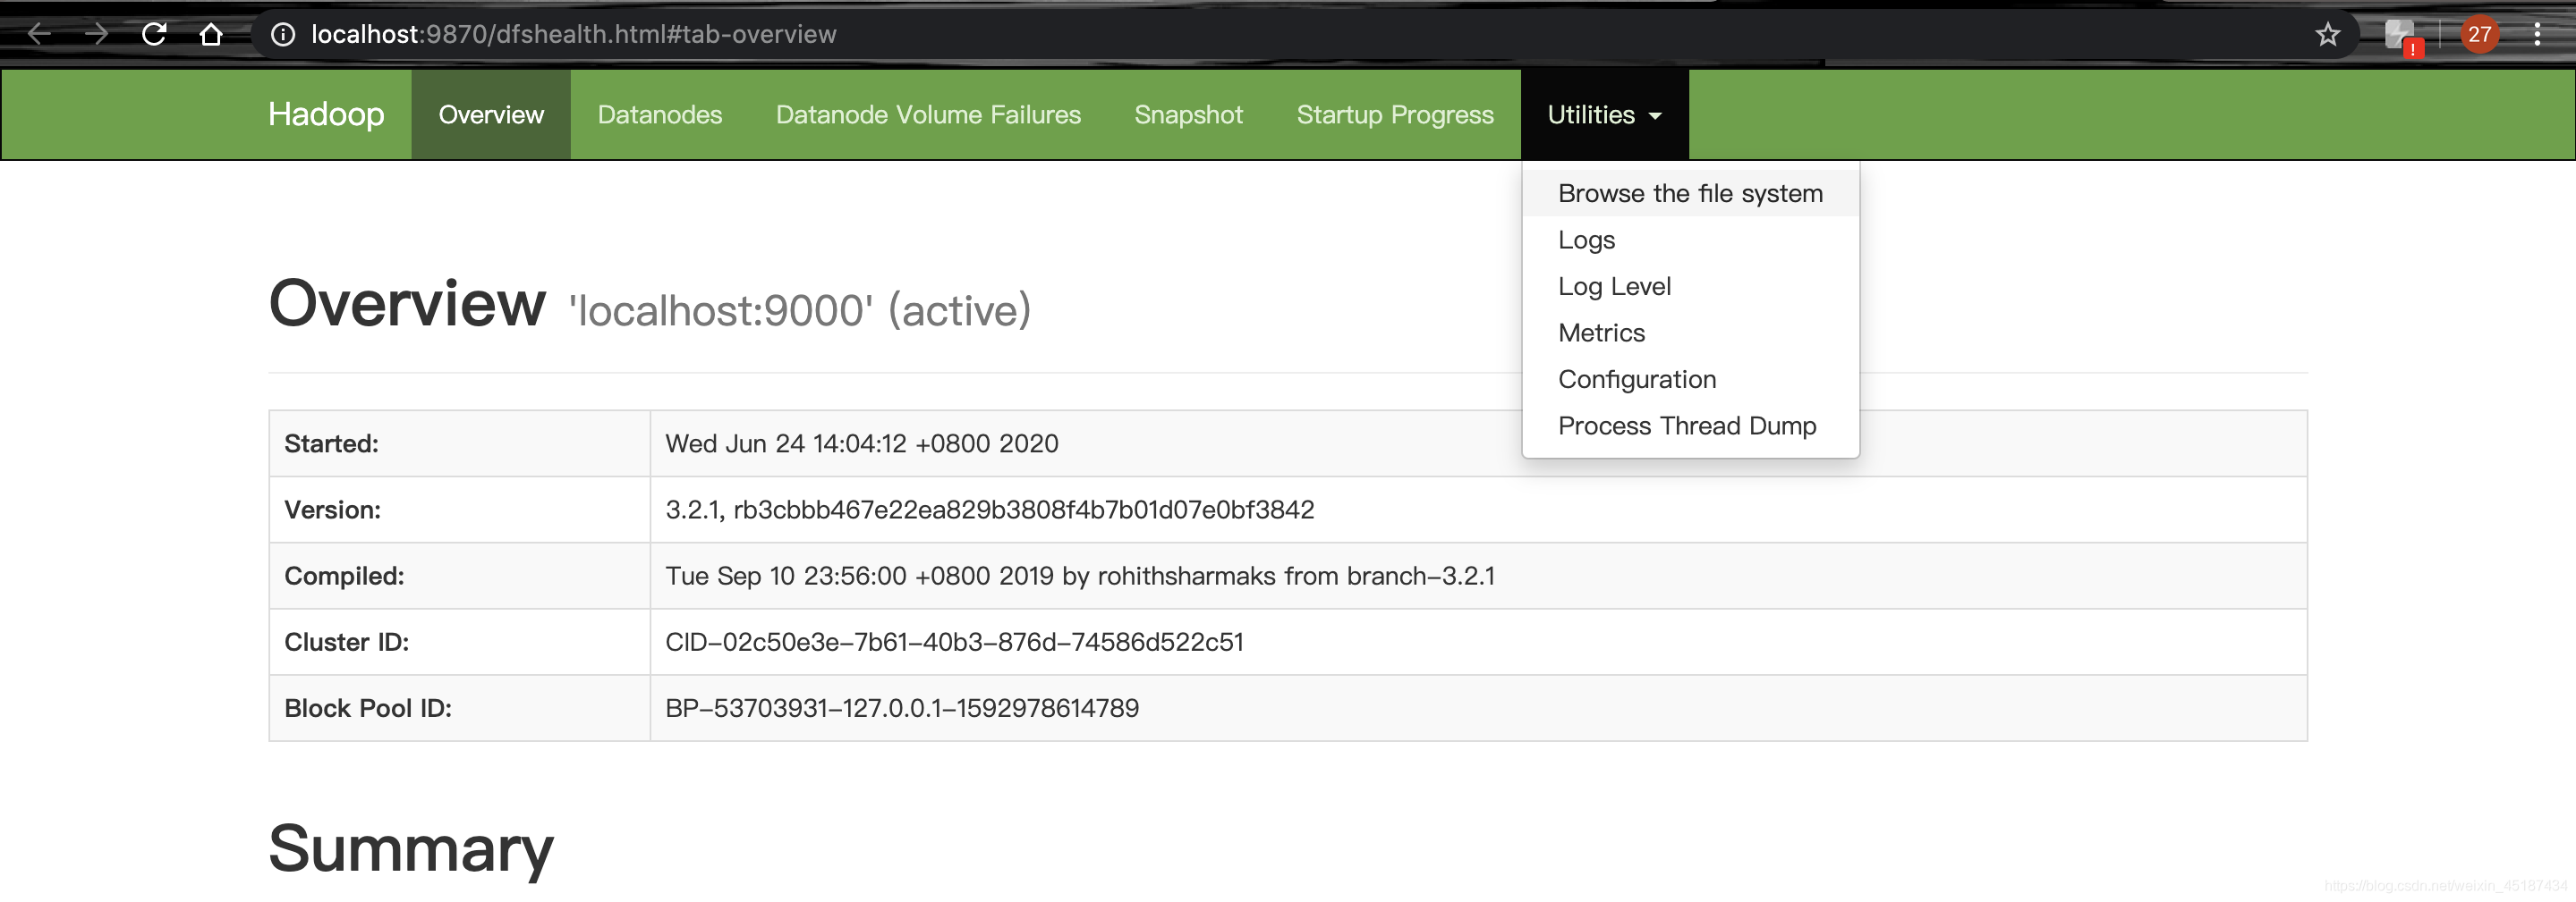Click the Cluster ID value CID-02c50e3e
Screen dimensions: 2576x902
[x=954, y=642]
